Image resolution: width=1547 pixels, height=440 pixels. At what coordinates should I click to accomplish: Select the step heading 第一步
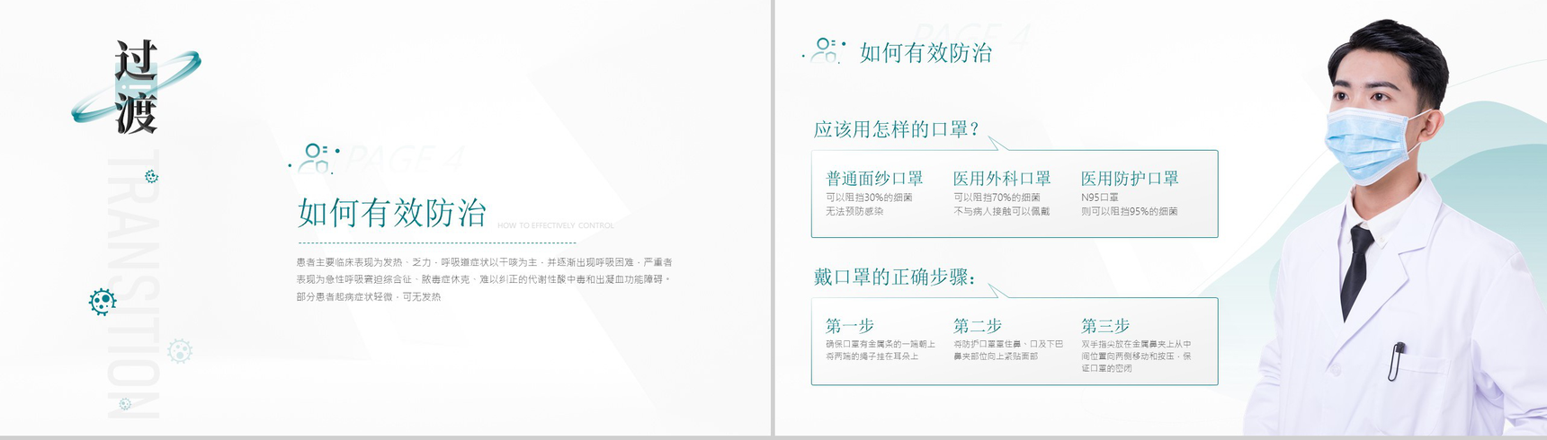pyautogui.click(x=850, y=326)
